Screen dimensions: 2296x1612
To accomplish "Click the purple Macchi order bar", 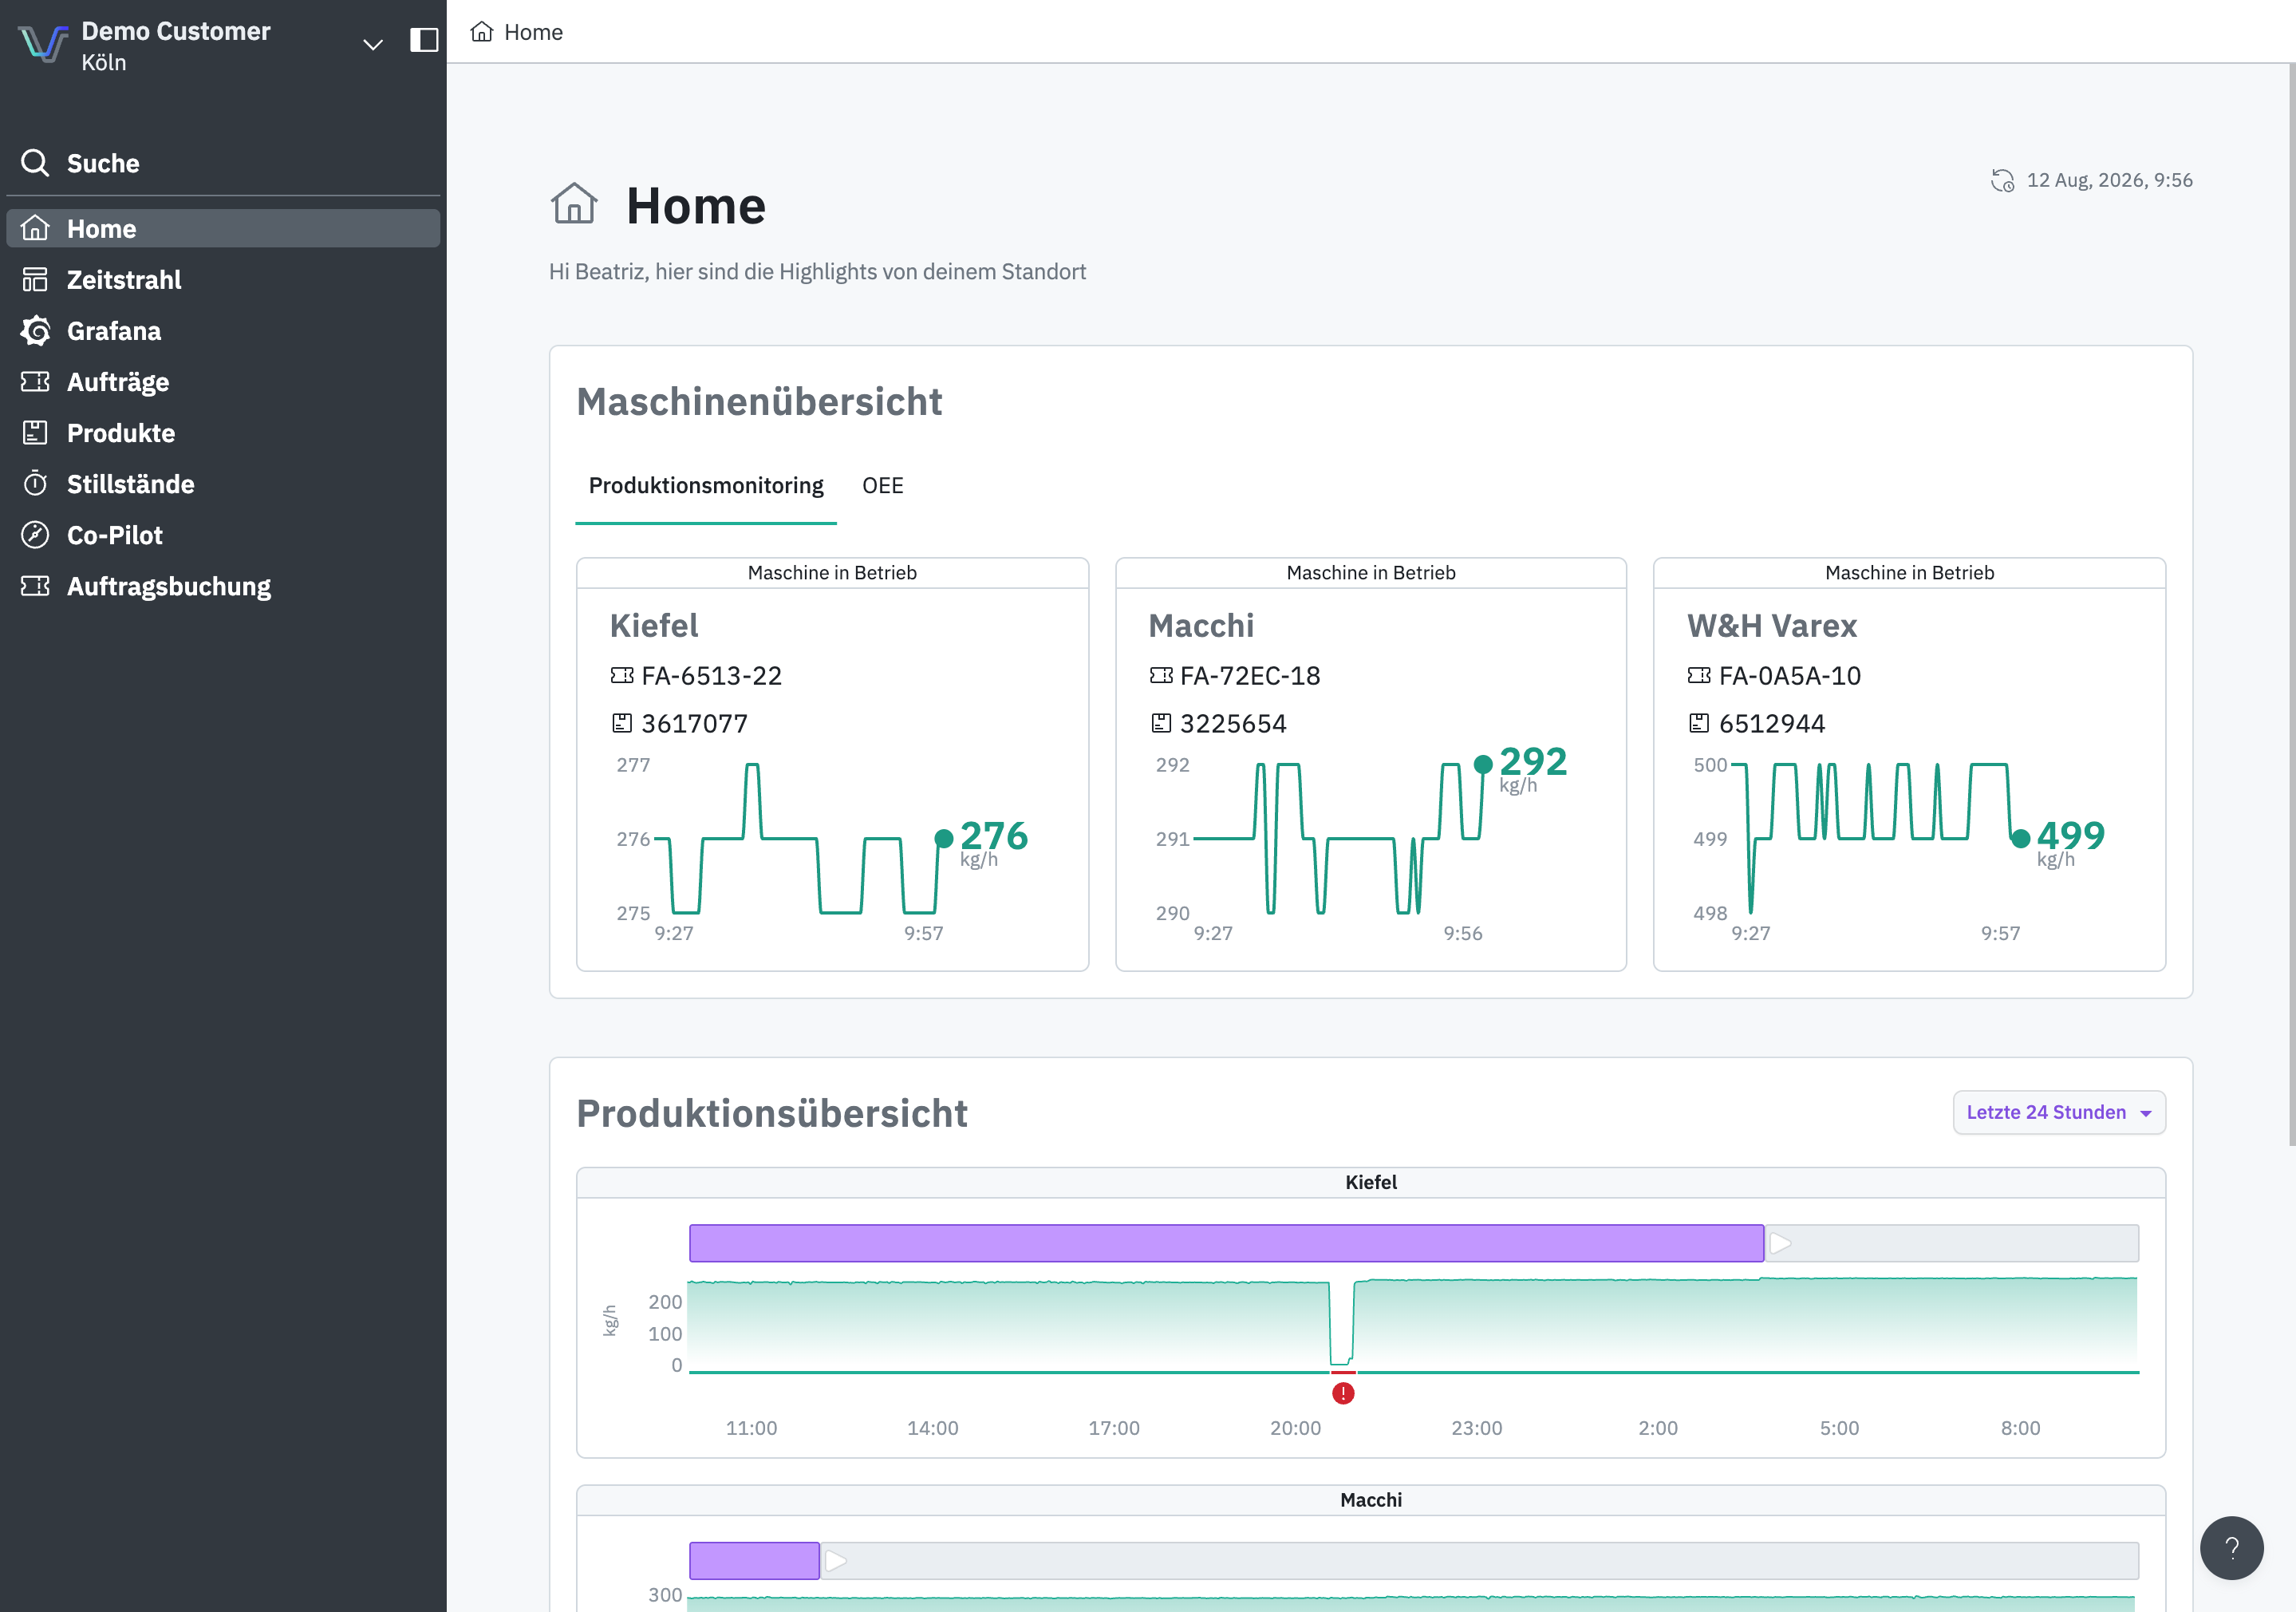I will pos(754,1560).
